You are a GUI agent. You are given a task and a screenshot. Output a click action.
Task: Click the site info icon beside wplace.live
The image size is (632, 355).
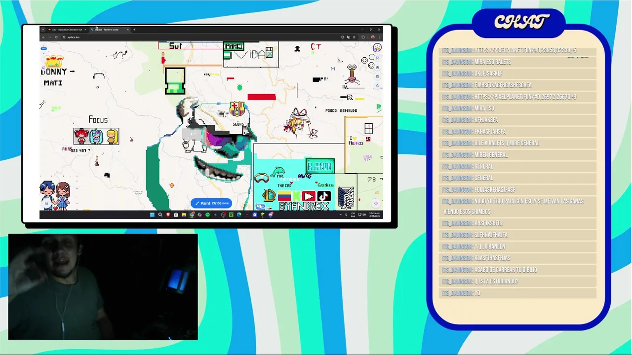click(x=64, y=37)
